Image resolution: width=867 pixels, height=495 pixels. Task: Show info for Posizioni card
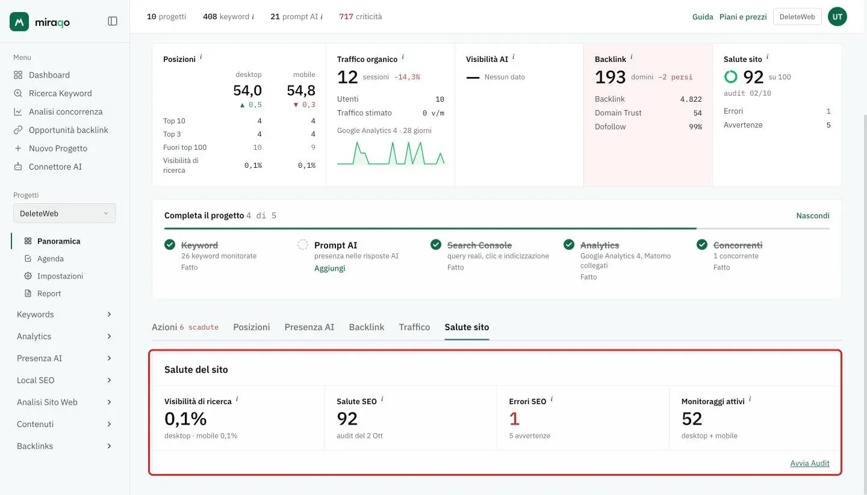click(201, 57)
